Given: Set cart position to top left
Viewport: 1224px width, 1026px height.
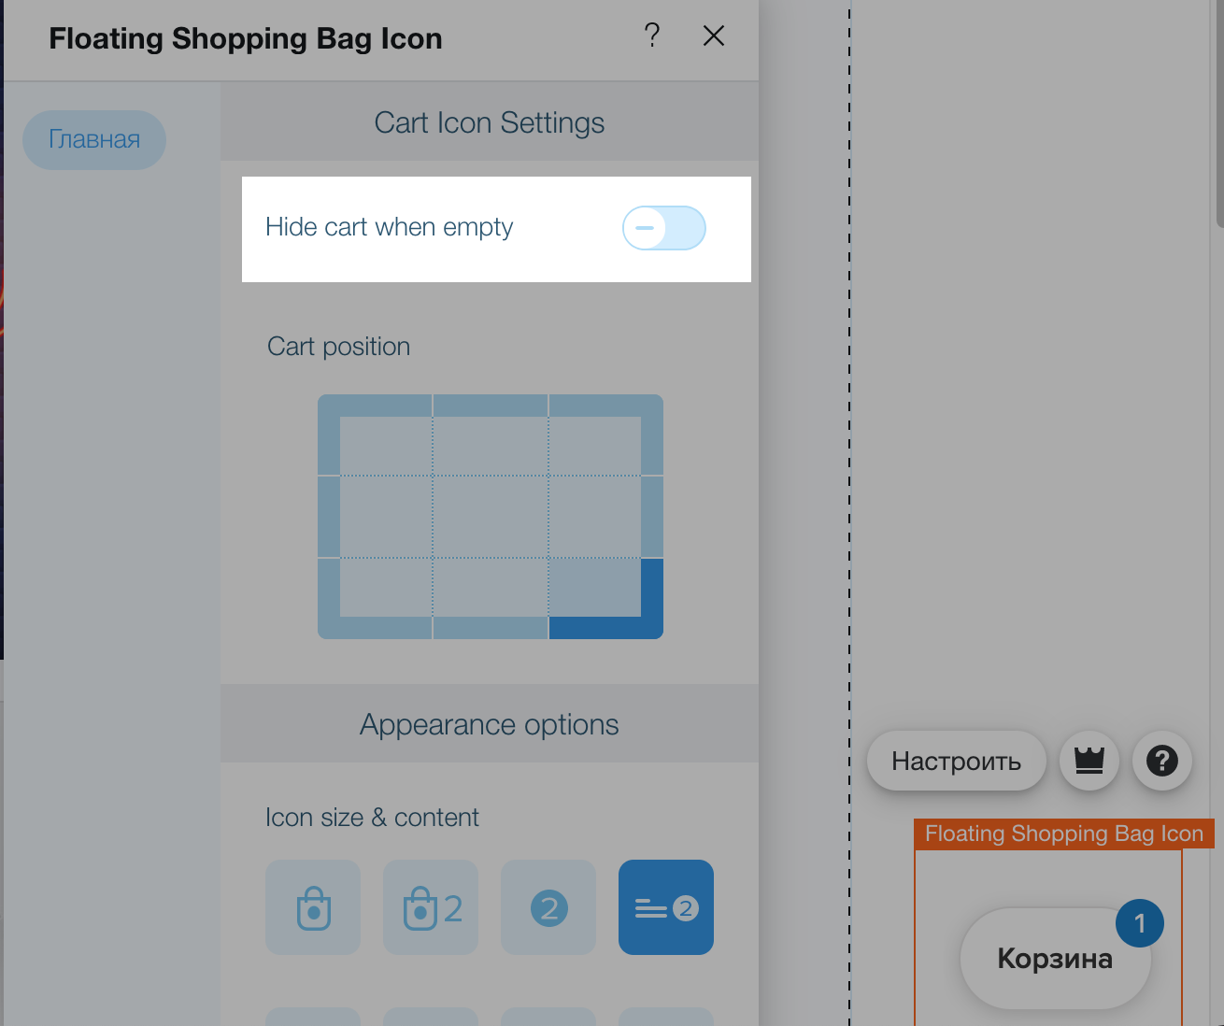Looking at the screenshot, I should click(375, 435).
